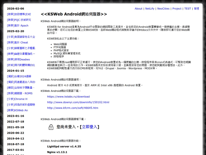Open the sidebar article mentioning 八年的
Viewport: 206px width, 155px height.
click(x=21, y=82)
